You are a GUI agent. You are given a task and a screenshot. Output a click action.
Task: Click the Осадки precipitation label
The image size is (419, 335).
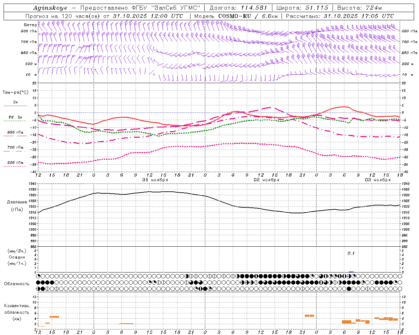(17, 257)
